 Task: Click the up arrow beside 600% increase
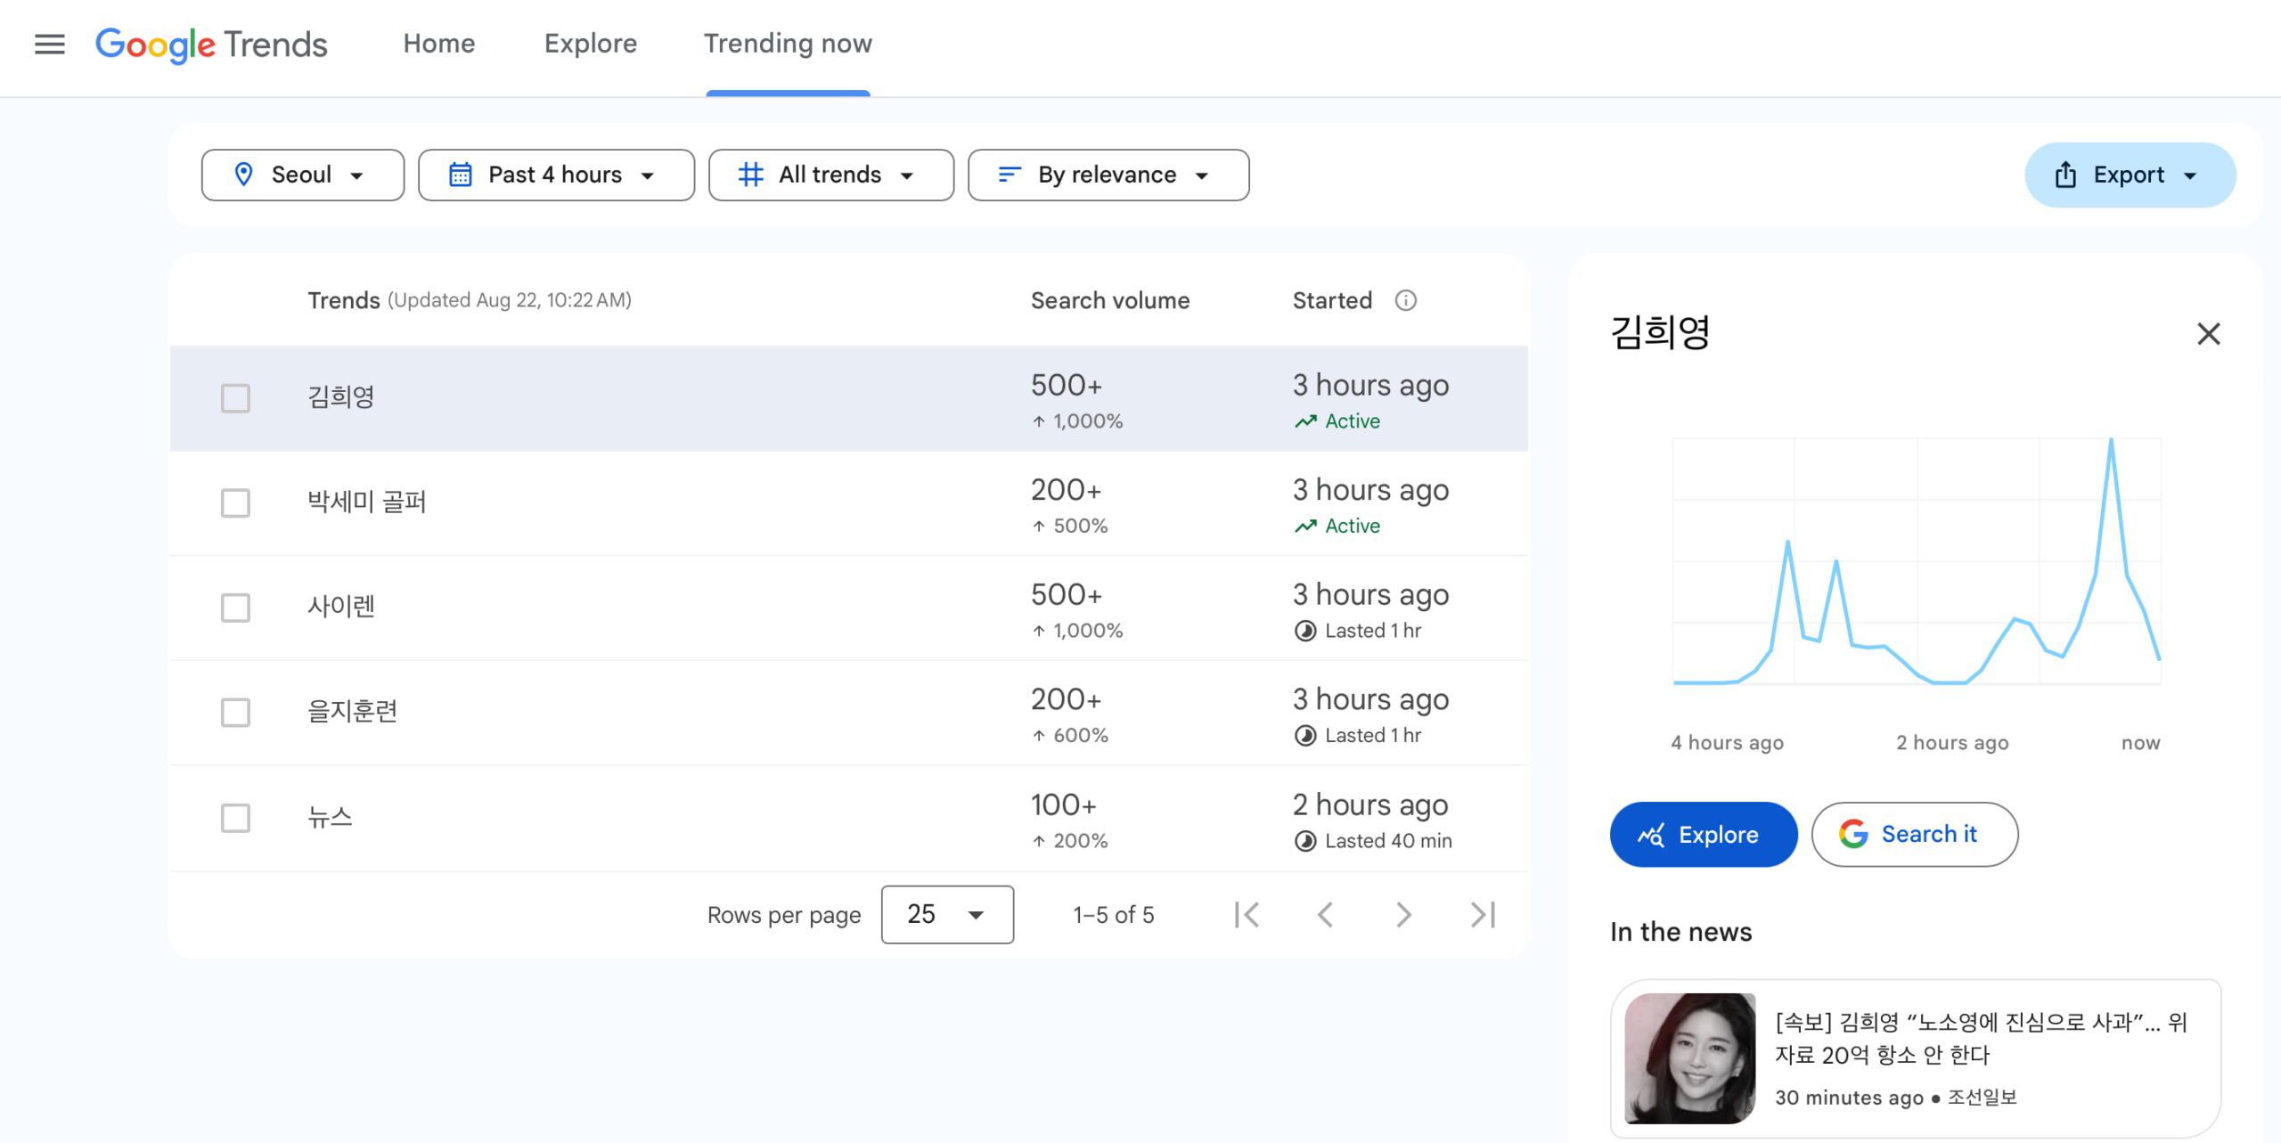pos(1039,736)
